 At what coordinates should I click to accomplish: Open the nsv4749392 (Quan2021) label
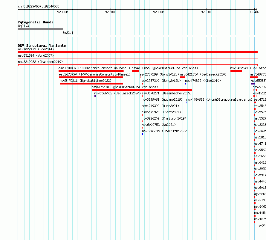point(160,106)
